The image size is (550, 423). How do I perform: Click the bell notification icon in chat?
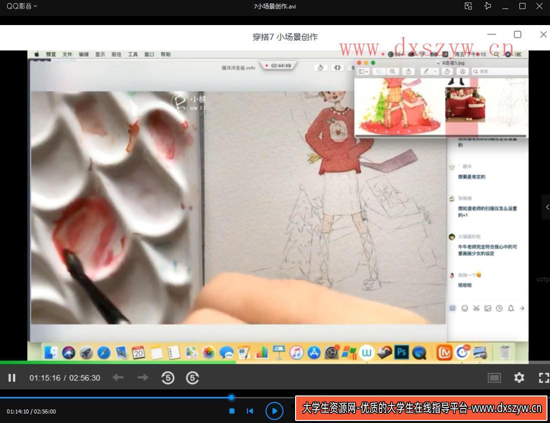pos(511,308)
